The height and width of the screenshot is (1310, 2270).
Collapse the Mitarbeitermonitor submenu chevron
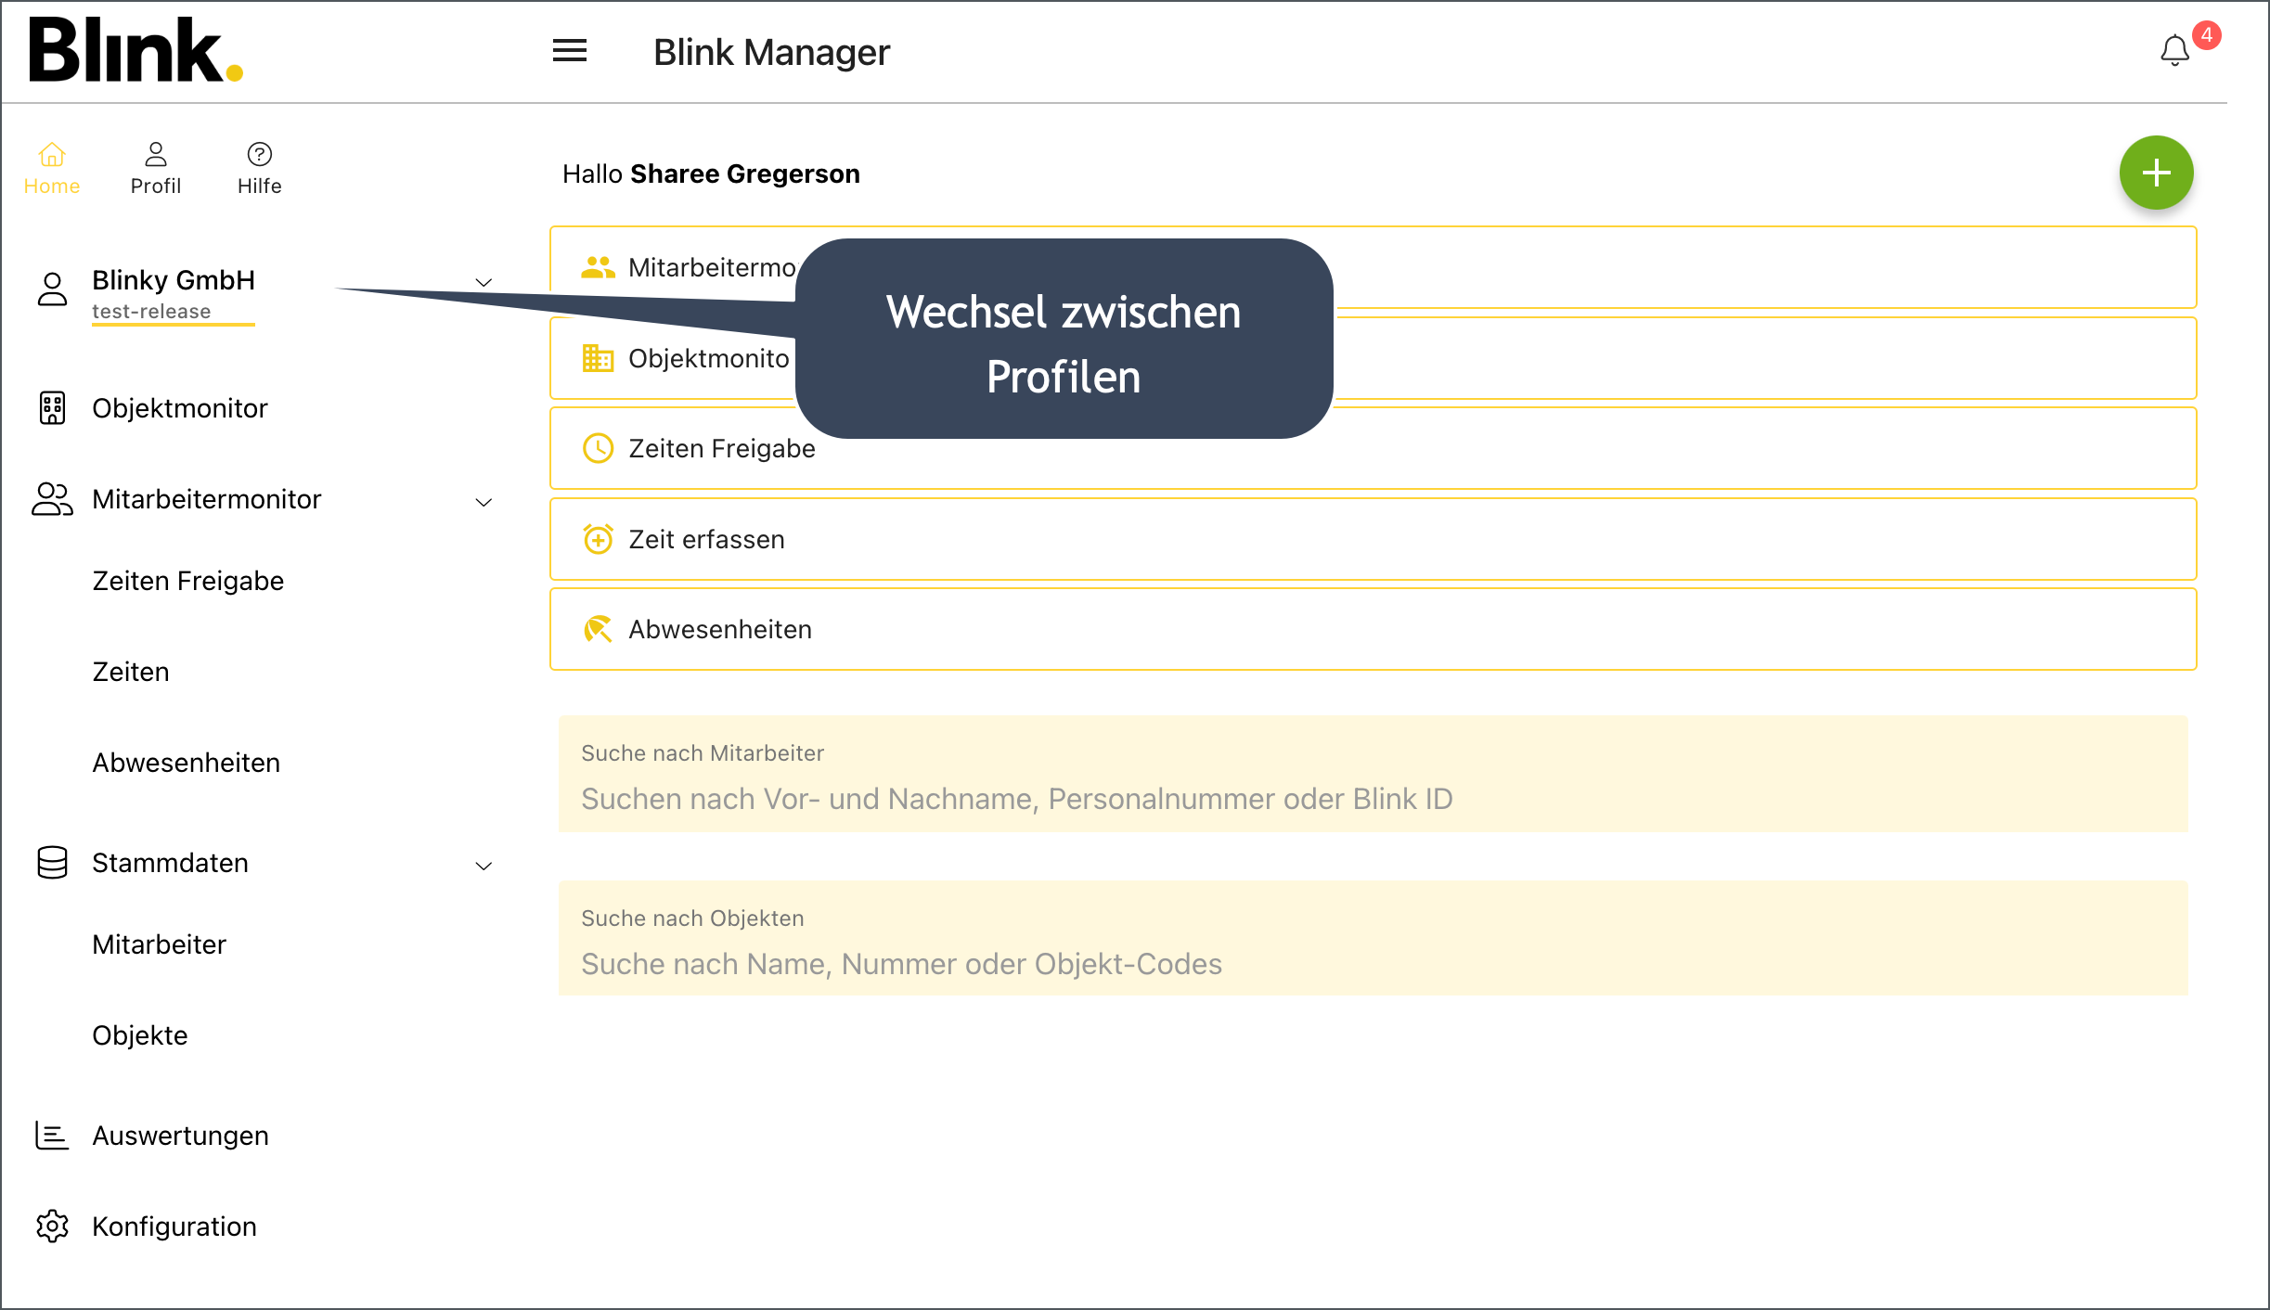[x=484, y=502]
